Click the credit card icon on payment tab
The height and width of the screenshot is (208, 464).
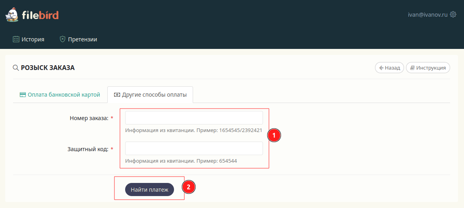tap(23, 95)
